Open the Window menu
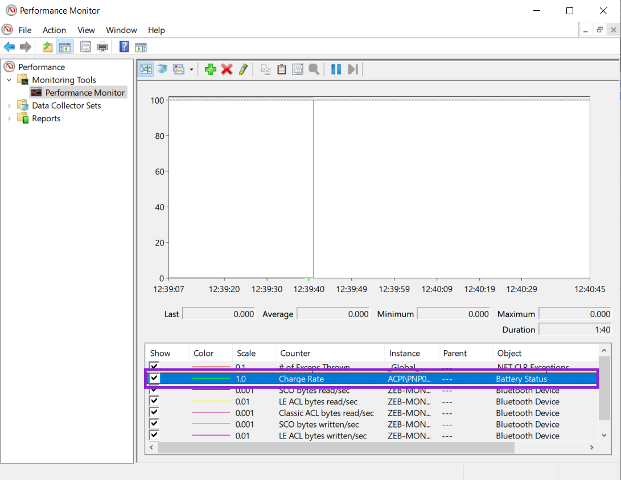 click(x=121, y=30)
